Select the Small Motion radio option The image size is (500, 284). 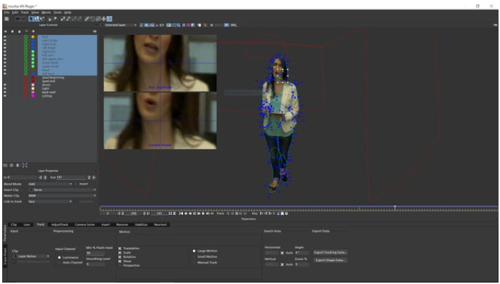click(194, 256)
